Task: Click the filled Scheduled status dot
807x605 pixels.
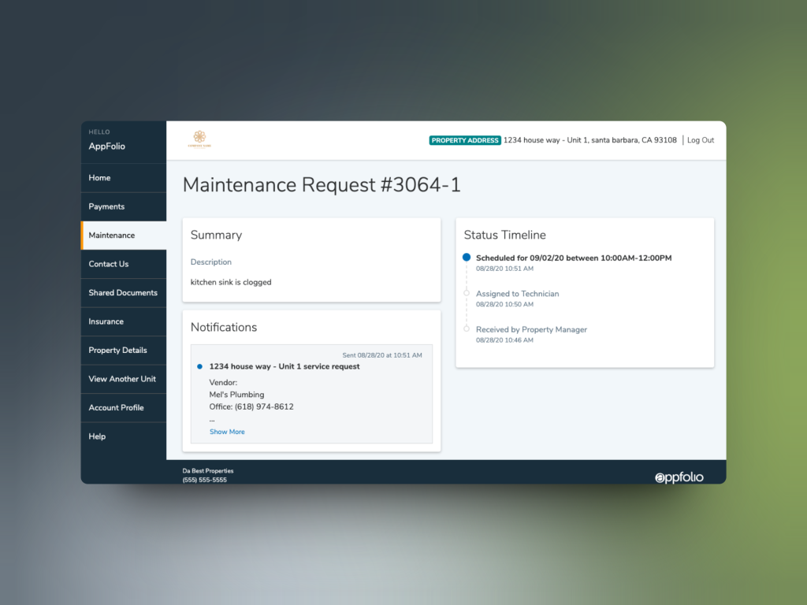Action: (467, 257)
